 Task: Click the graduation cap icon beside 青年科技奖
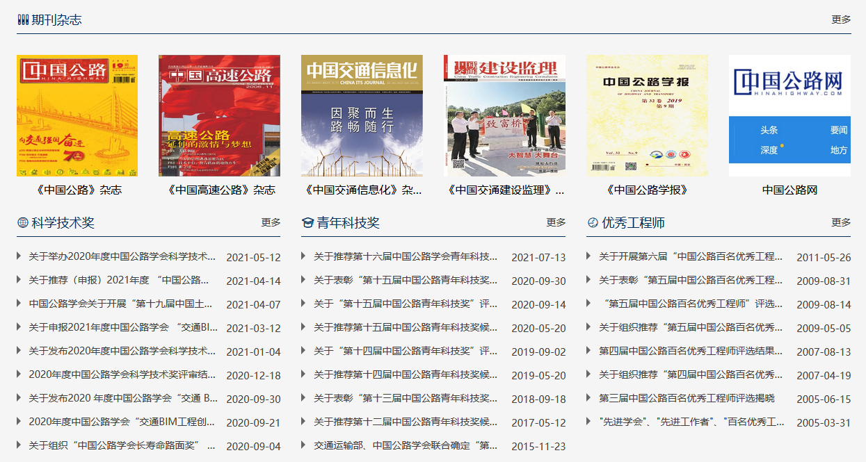307,222
